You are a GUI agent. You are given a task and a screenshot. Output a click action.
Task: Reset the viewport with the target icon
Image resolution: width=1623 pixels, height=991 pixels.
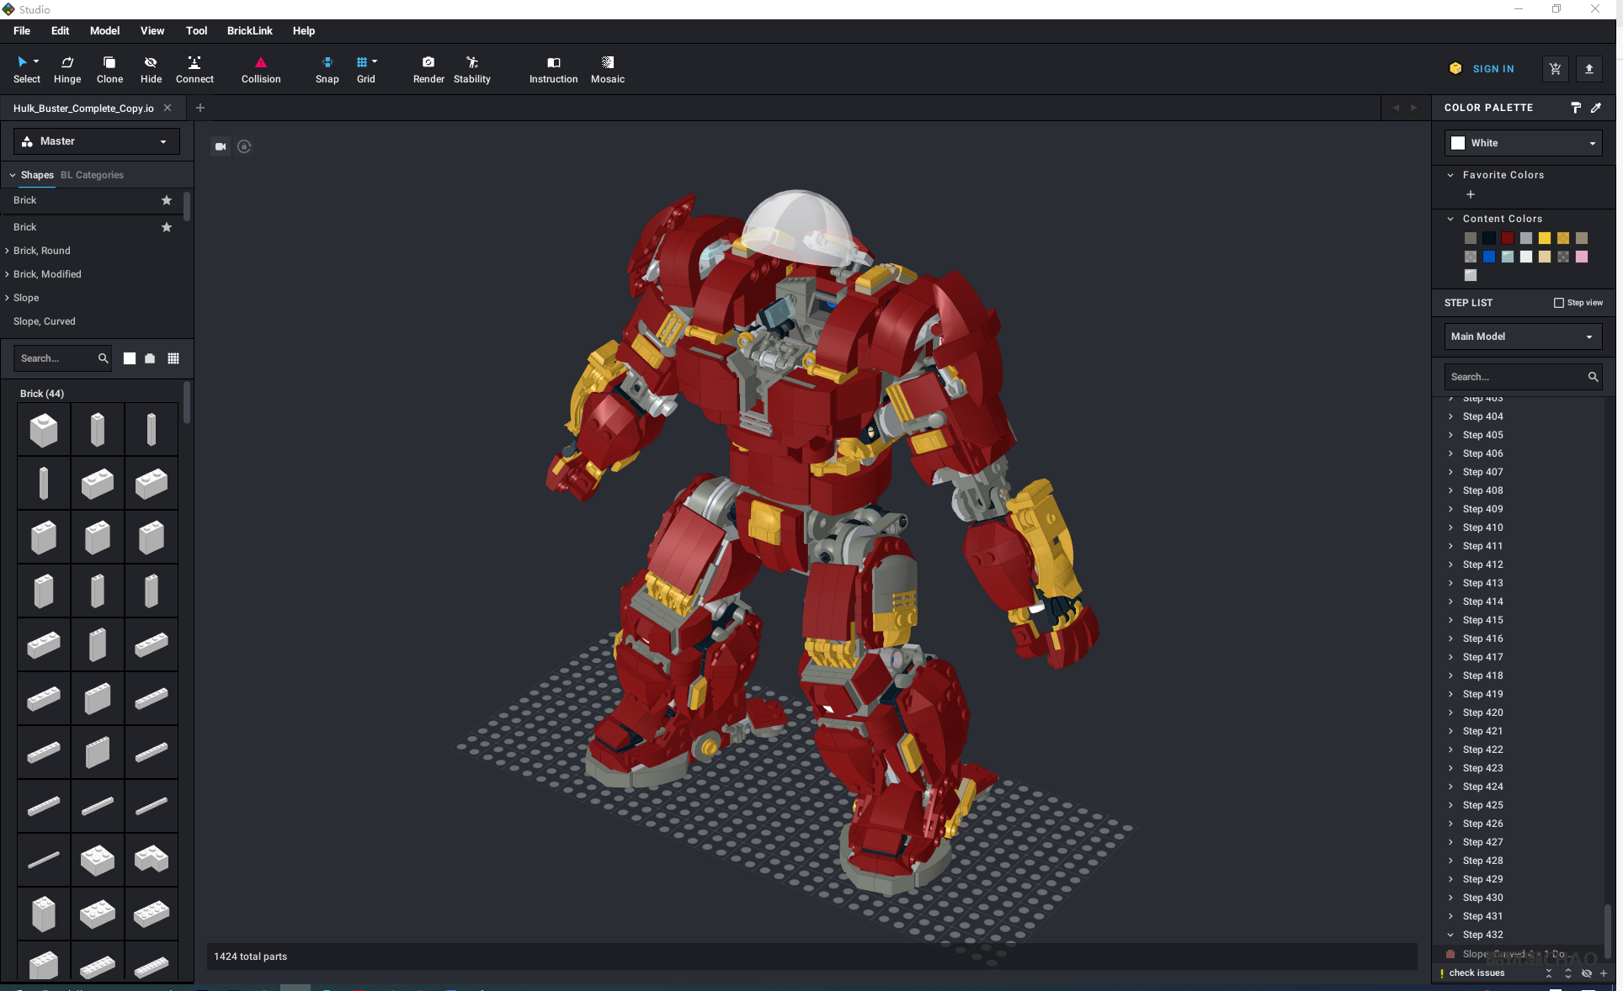(244, 146)
